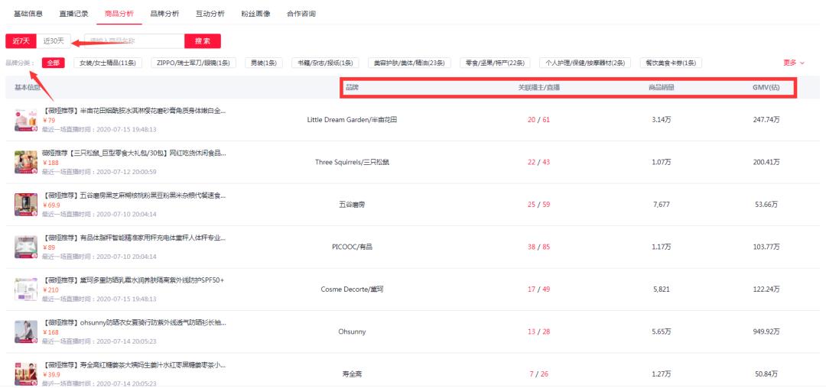This screenshot has height=388, width=826.
Task: Filter by 男装(1条) category
Action: (x=263, y=63)
